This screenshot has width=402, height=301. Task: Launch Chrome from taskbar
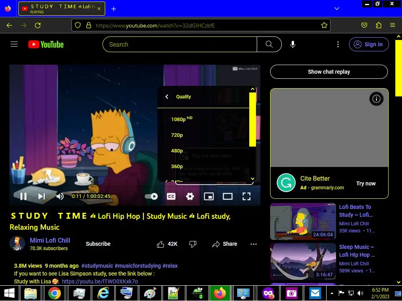pos(54,293)
